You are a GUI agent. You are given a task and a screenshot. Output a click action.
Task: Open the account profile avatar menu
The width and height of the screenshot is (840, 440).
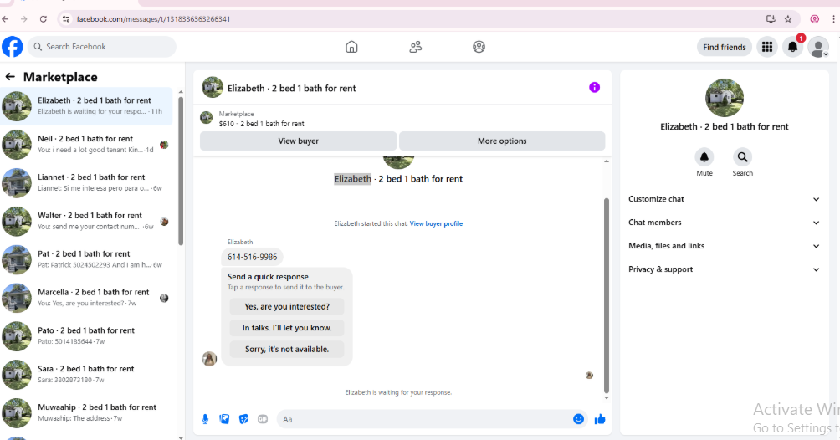point(818,47)
